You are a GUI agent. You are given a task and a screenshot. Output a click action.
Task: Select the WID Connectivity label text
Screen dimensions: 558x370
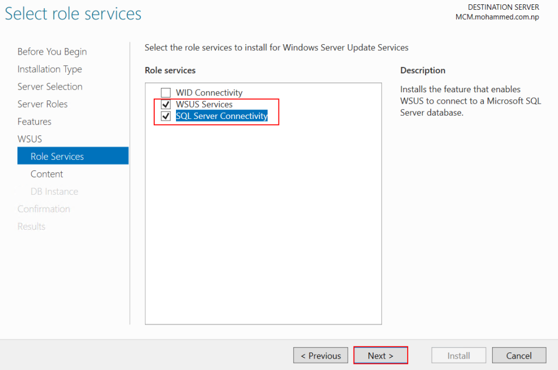(x=209, y=93)
